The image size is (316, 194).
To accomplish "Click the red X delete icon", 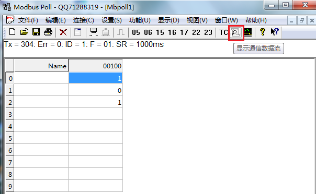I will 63,32.
